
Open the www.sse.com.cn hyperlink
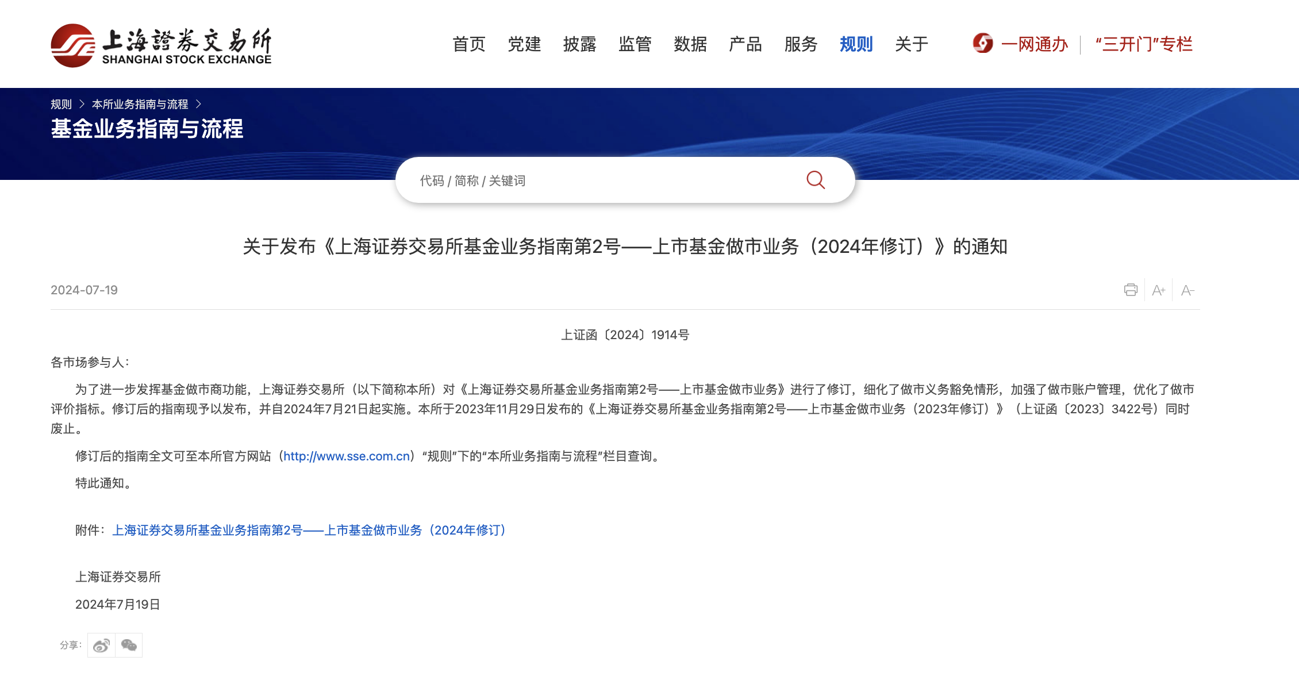pyautogui.click(x=346, y=456)
